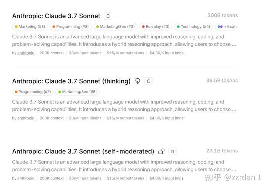The width and height of the screenshot is (268, 188).
Task: Follow anthropic link under self-moderated model
Action: pos(26,178)
